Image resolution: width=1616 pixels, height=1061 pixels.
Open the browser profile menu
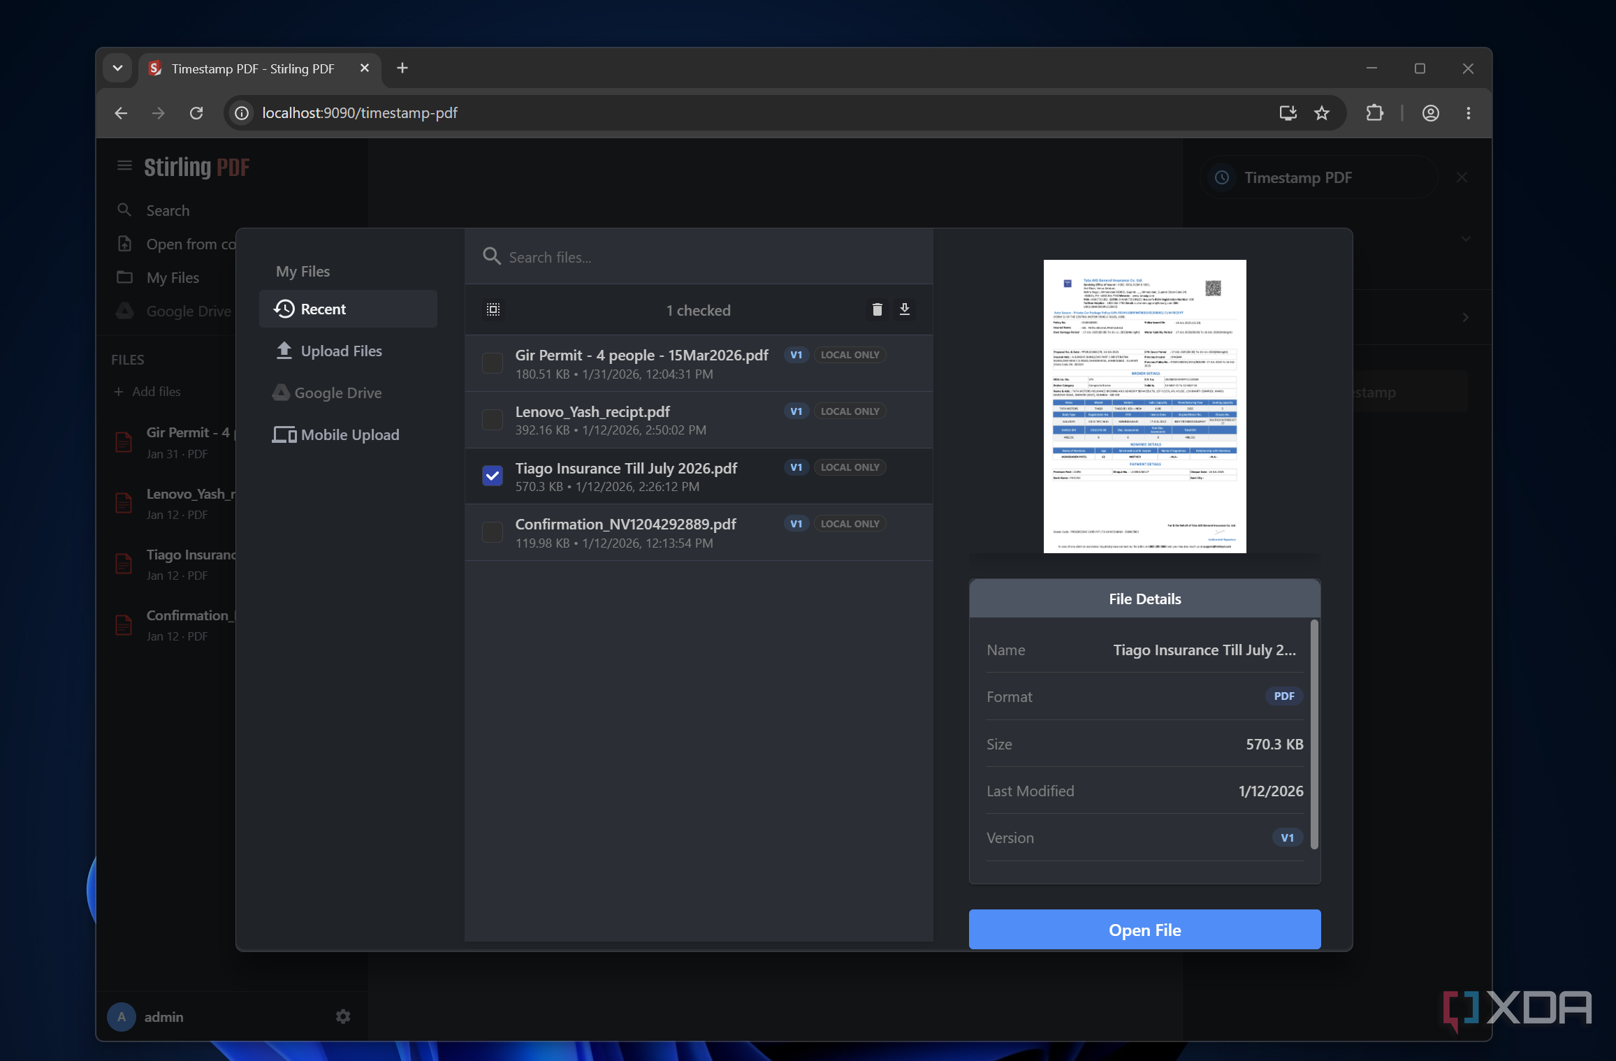[x=1430, y=112]
